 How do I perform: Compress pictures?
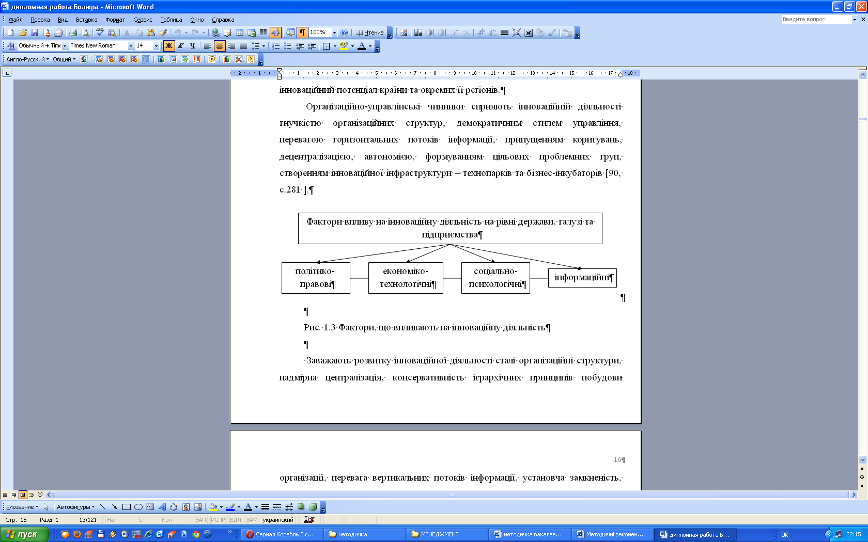pos(516,33)
